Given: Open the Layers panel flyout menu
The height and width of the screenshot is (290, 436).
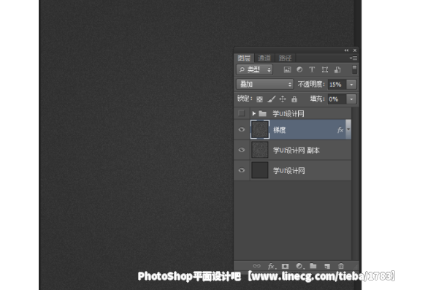Looking at the screenshot, I should tap(353, 58).
